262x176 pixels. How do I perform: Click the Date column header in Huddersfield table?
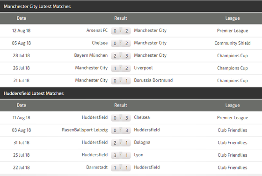point(22,105)
